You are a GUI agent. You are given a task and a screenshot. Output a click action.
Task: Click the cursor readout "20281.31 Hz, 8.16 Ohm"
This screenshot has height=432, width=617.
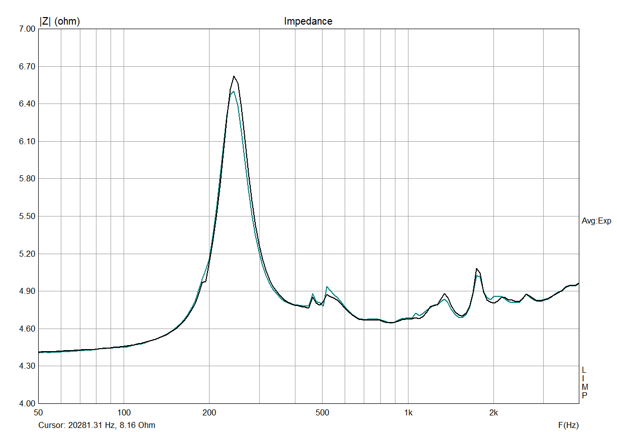111,425
